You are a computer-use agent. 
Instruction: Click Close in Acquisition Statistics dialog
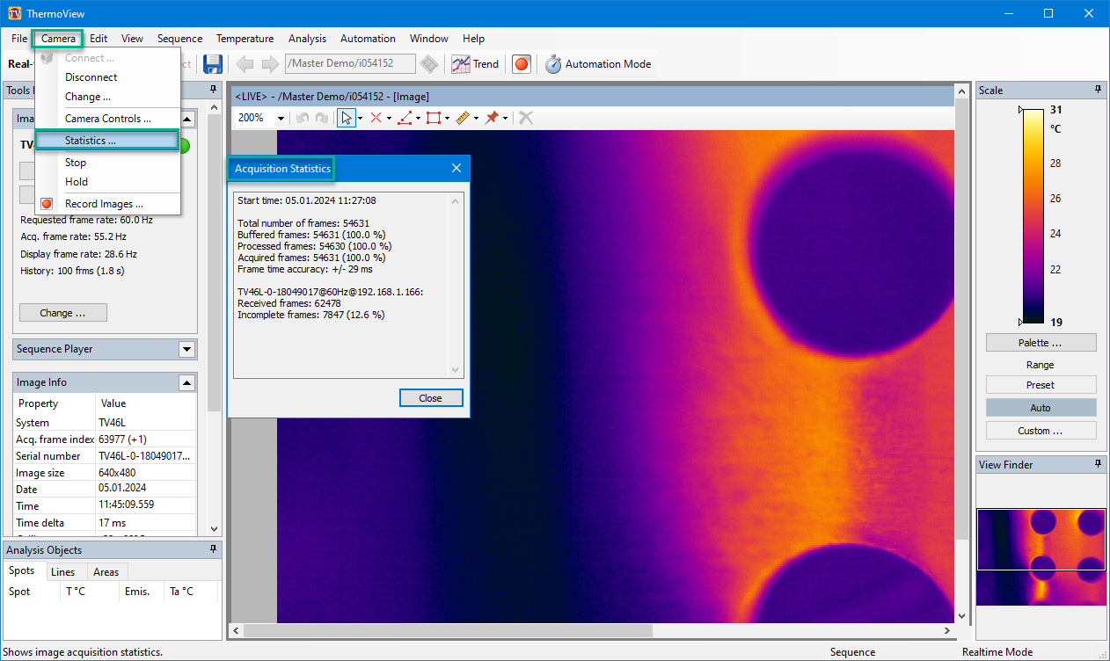point(430,398)
